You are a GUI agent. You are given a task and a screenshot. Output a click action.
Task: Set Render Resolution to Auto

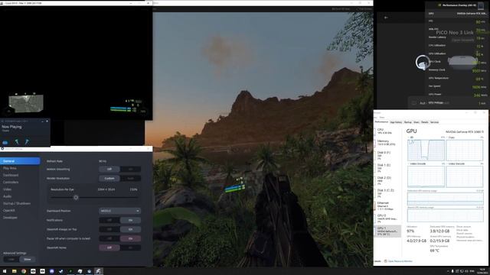click(x=130, y=178)
